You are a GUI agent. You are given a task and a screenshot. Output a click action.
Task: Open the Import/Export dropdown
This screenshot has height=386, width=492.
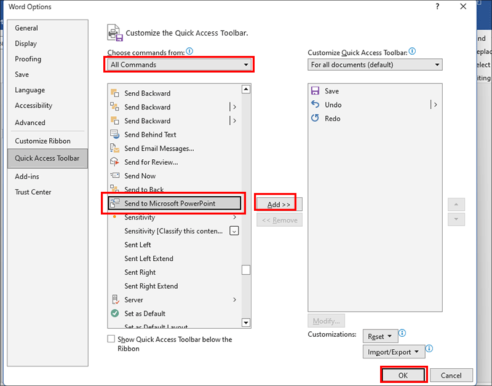[x=394, y=352]
